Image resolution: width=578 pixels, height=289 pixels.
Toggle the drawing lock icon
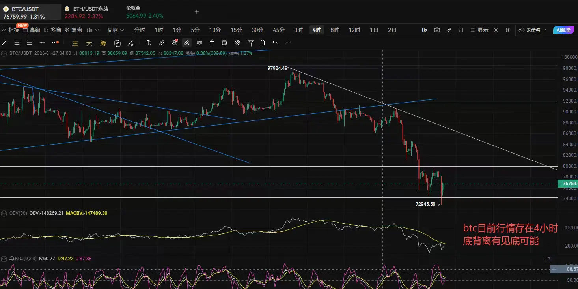click(212, 43)
